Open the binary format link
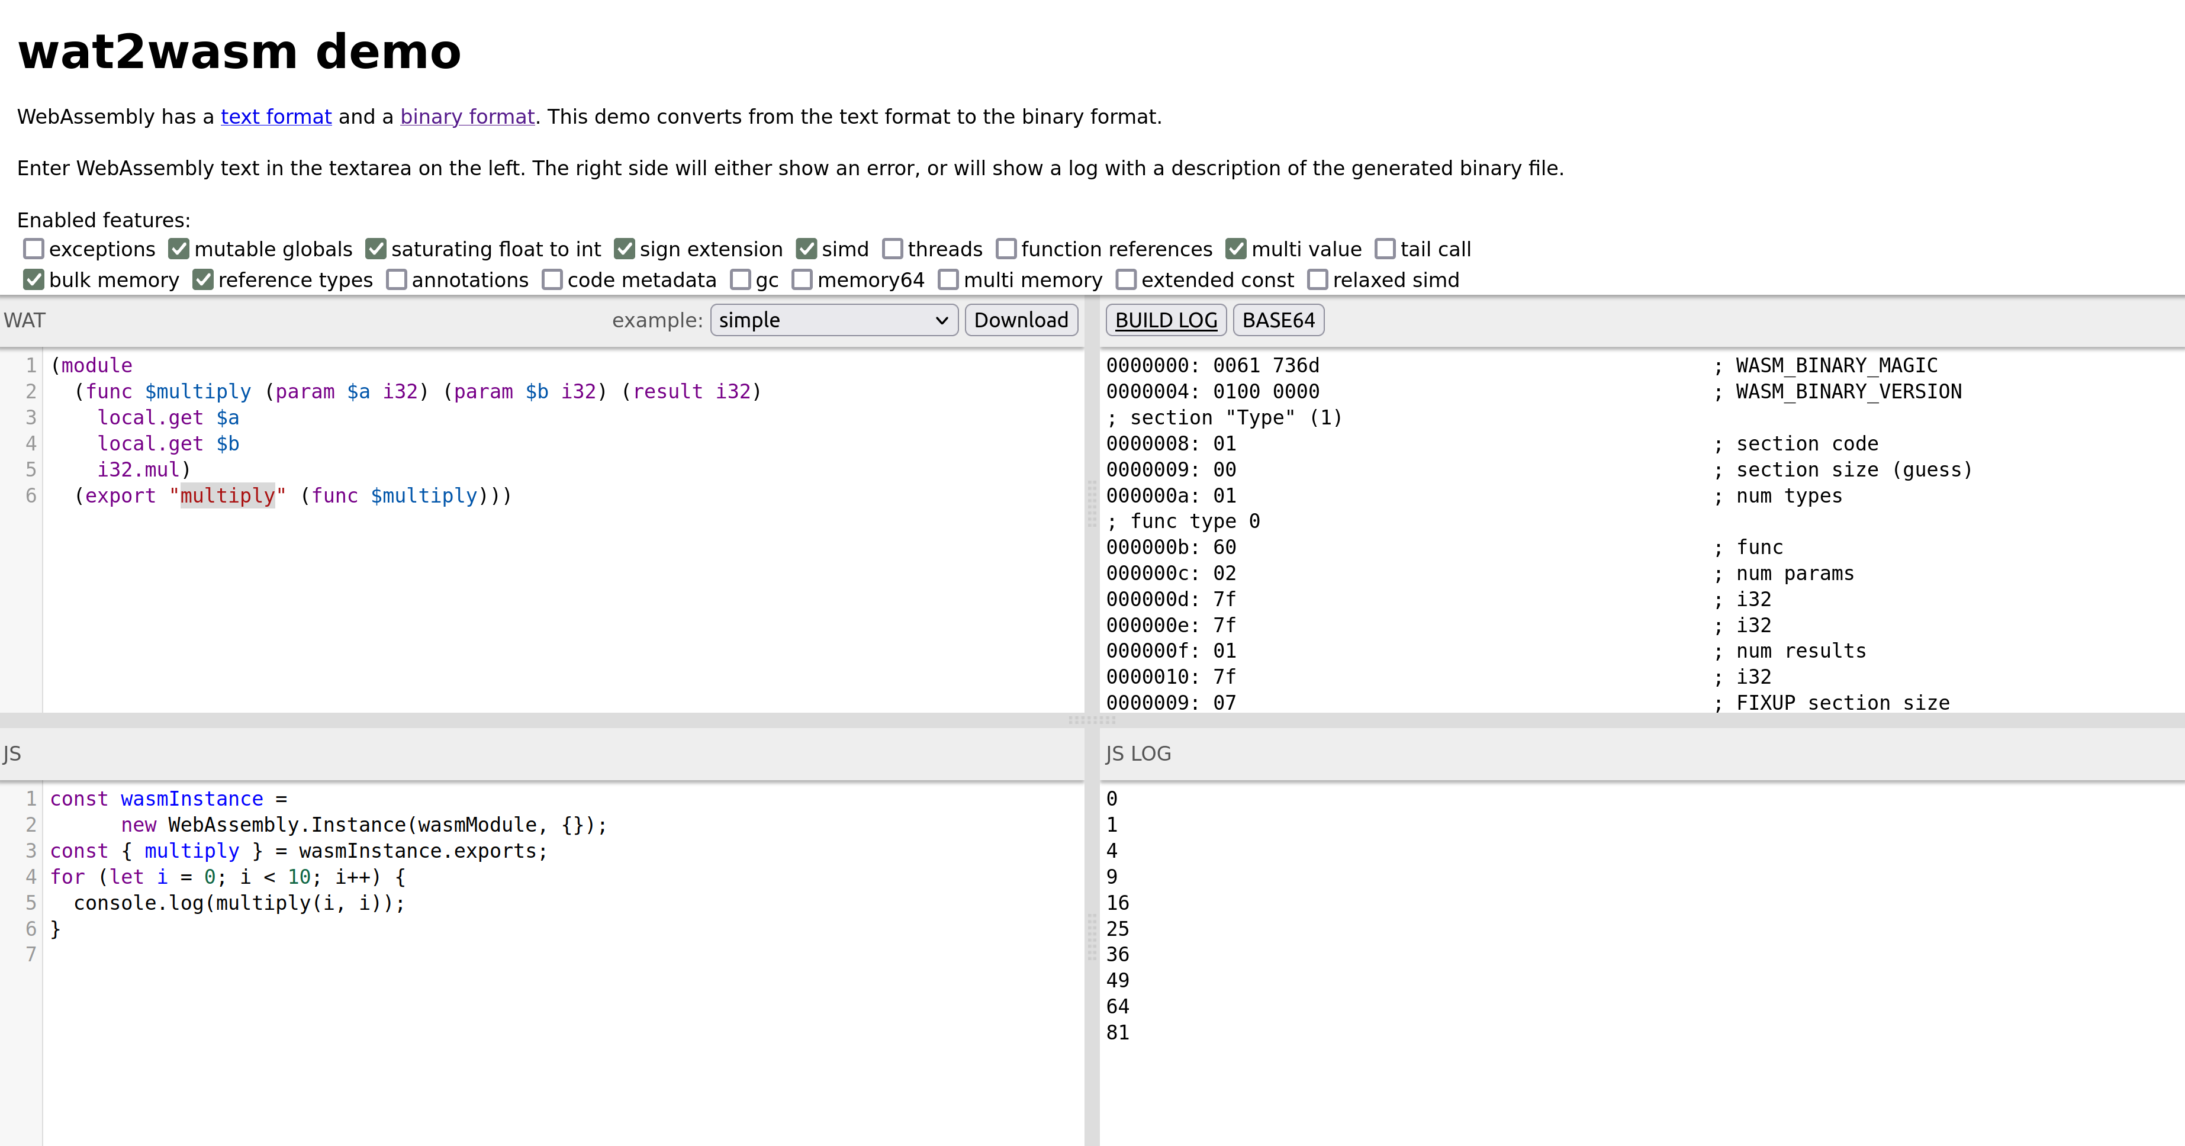This screenshot has height=1146, width=2185. pyautogui.click(x=467, y=116)
